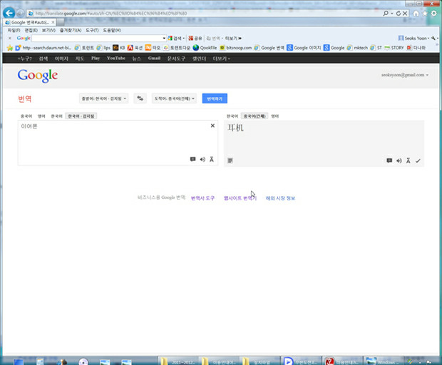Click the blue 번역하기 translate button
The height and width of the screenshot is (365, 442).
point(215,98)
